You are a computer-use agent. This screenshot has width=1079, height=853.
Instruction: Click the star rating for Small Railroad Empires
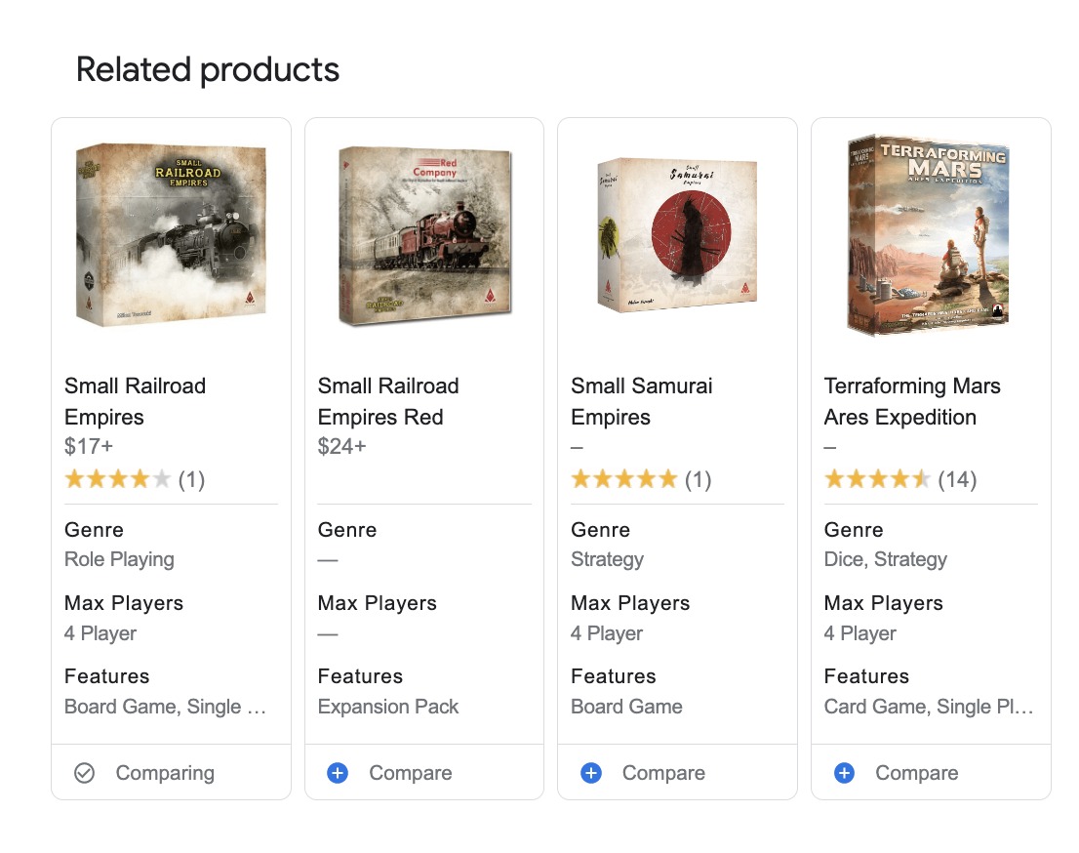[117, 478]
